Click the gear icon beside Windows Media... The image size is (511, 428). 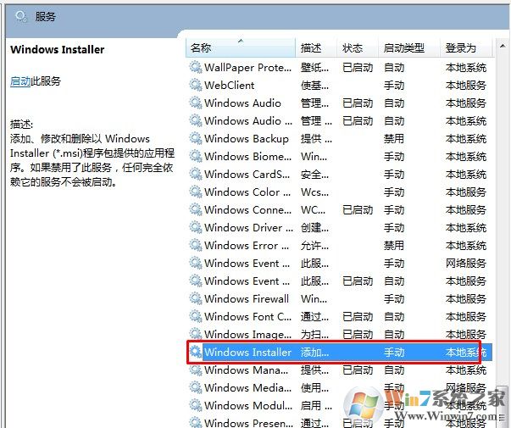[196, 387]
